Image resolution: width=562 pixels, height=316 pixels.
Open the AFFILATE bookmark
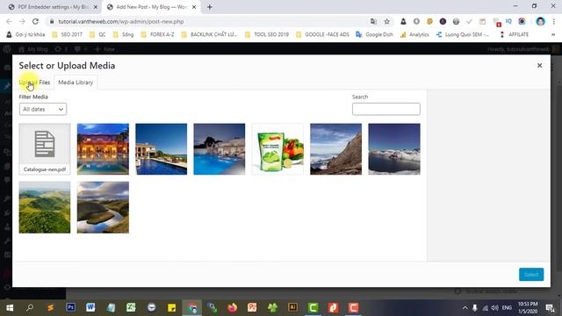[x=514, y=34]
